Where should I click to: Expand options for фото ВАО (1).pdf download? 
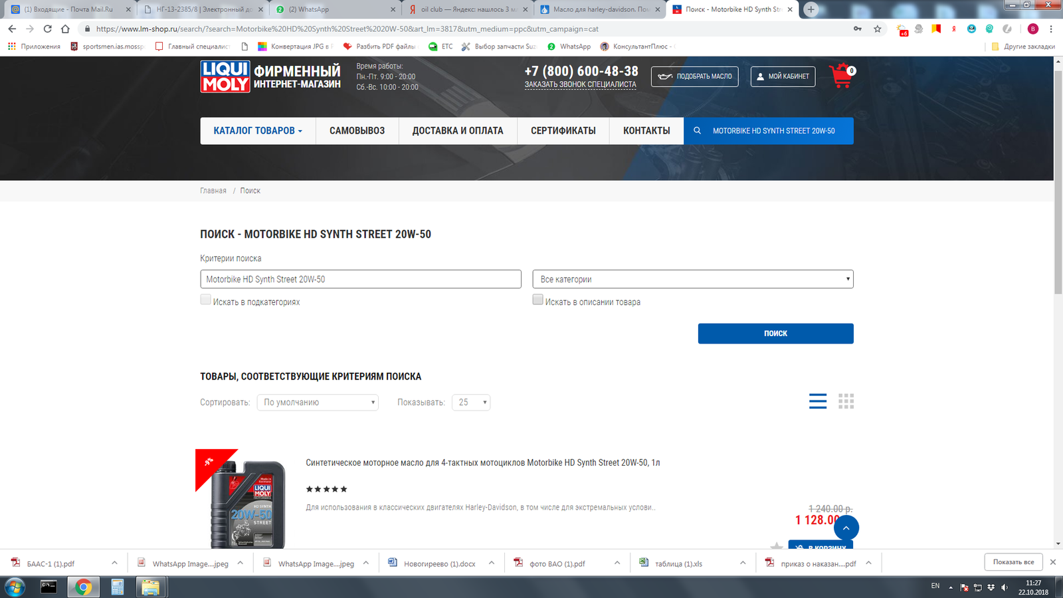tap(617, 563)
